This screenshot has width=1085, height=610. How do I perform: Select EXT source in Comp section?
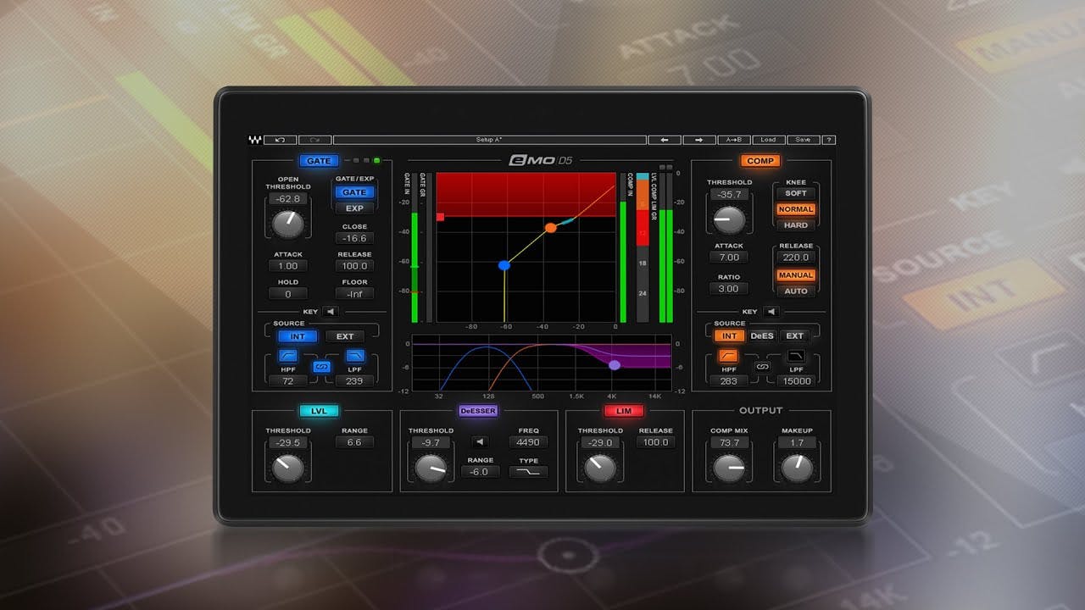[x=794, y=335]
